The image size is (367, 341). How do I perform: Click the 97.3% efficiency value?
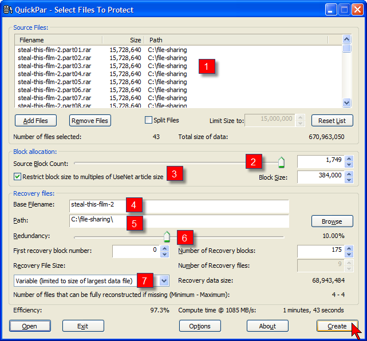coord(160,310)
